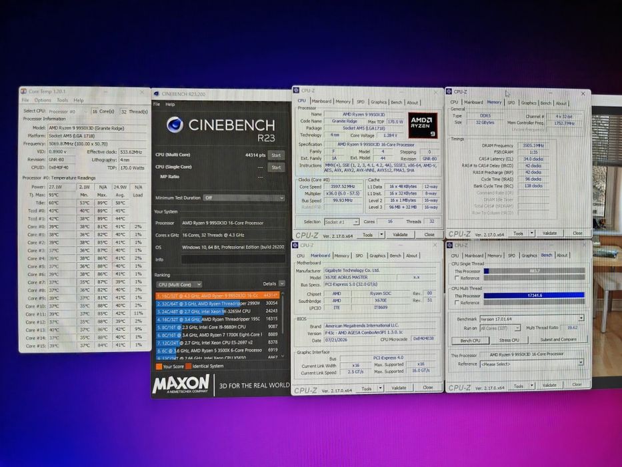Open the File menu in Core Temp
The image size is (622, 467).
[x=25, y=100]
